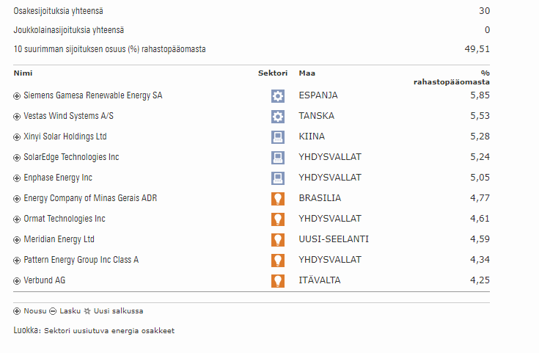This screenshot has width=539, height=353.
Task: Click the industrials sector icon for Siemens Gamesa
Action: pyautogui.click(x=277, y=95)
